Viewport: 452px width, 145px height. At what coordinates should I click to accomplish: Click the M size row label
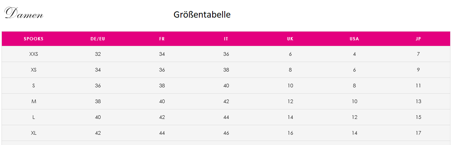point(34,101)
